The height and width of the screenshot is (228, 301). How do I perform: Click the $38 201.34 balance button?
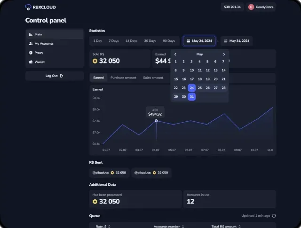coord(232,7)
